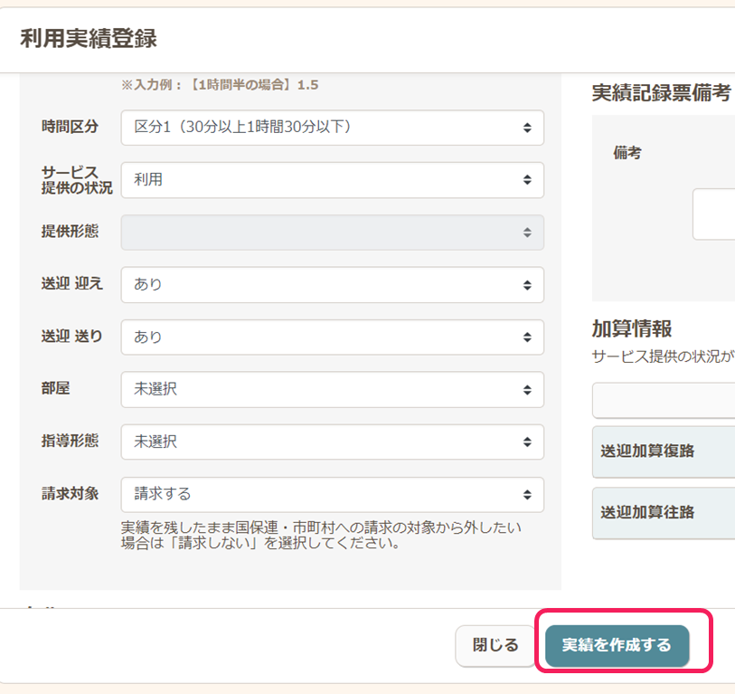Click the greyed-out 提供形態 dropdown

(332, 233)
